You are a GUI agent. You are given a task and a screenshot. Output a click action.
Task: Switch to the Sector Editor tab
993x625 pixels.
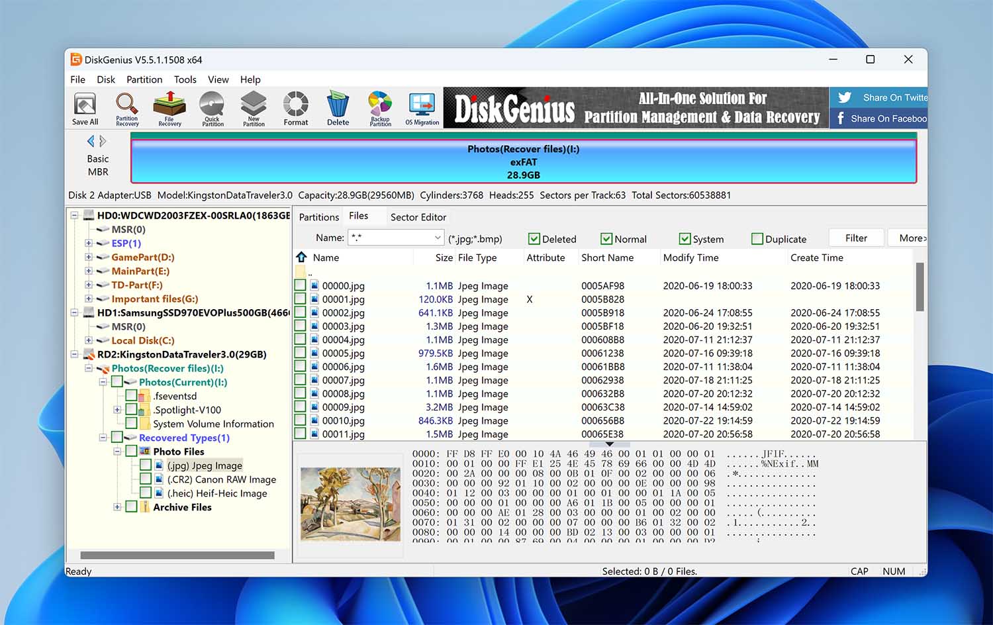[418, 217]
